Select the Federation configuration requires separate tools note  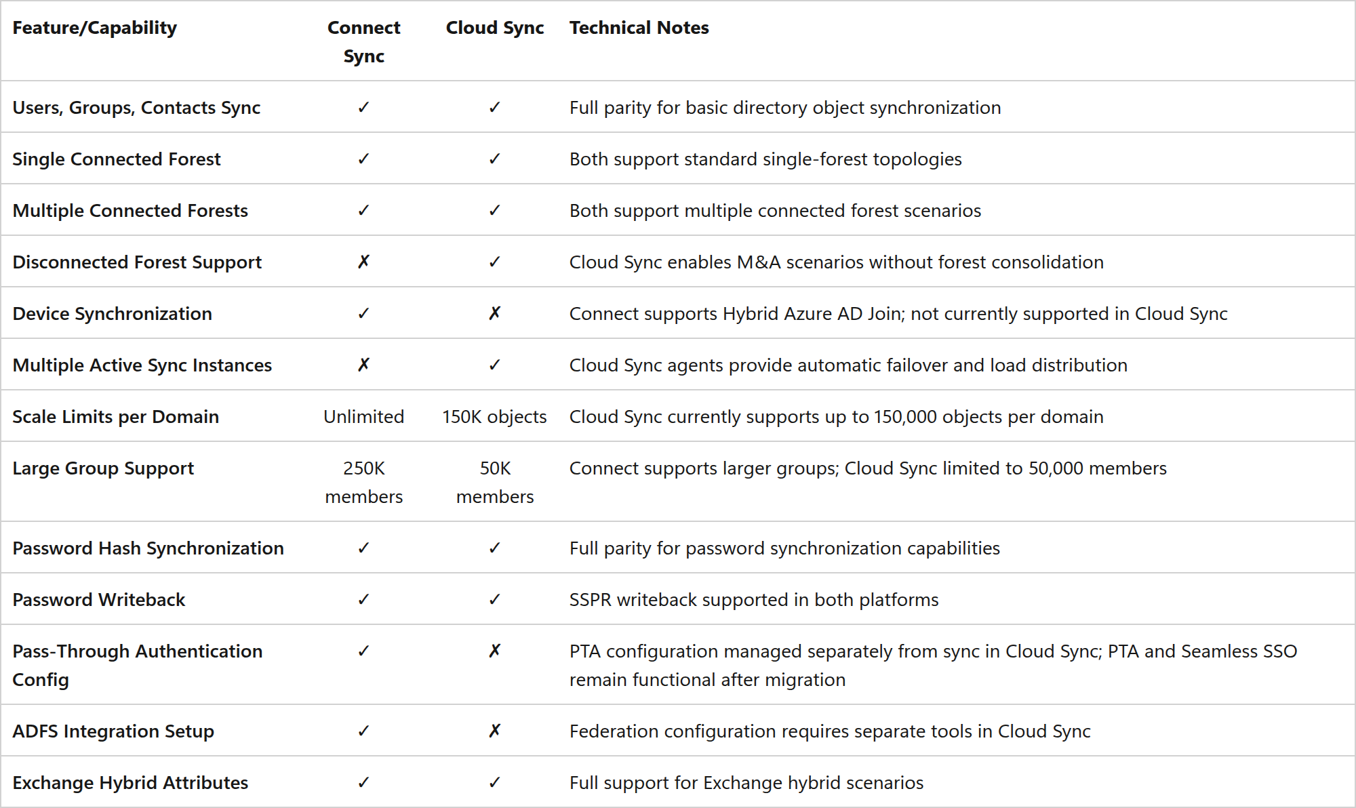coord(830,731)
